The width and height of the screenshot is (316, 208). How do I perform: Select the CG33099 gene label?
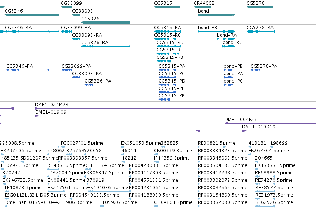tap(71, 3)
